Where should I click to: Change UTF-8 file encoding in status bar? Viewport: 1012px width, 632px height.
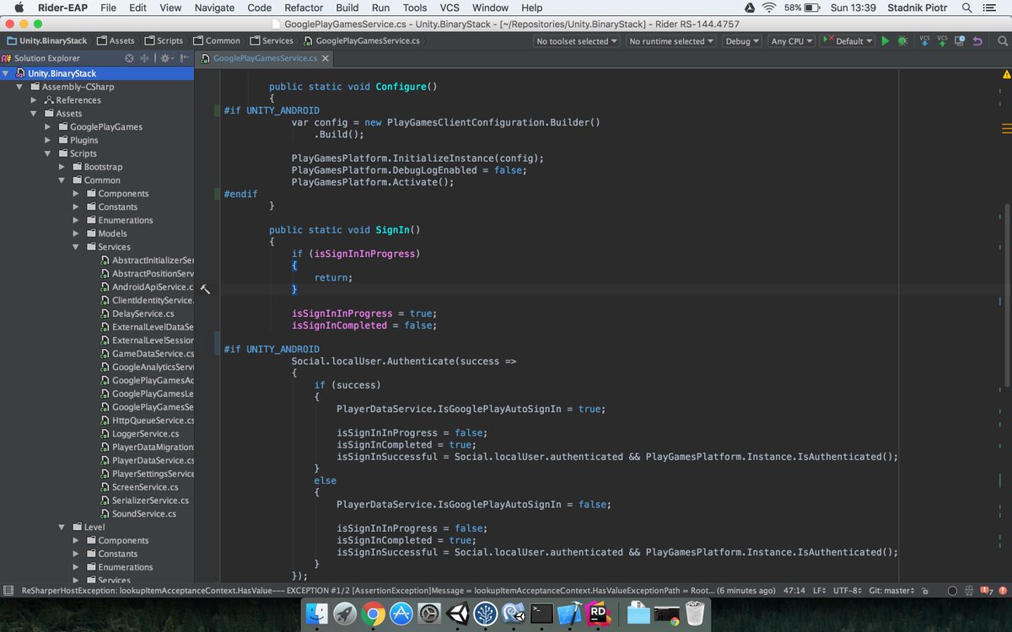point(847,591)
